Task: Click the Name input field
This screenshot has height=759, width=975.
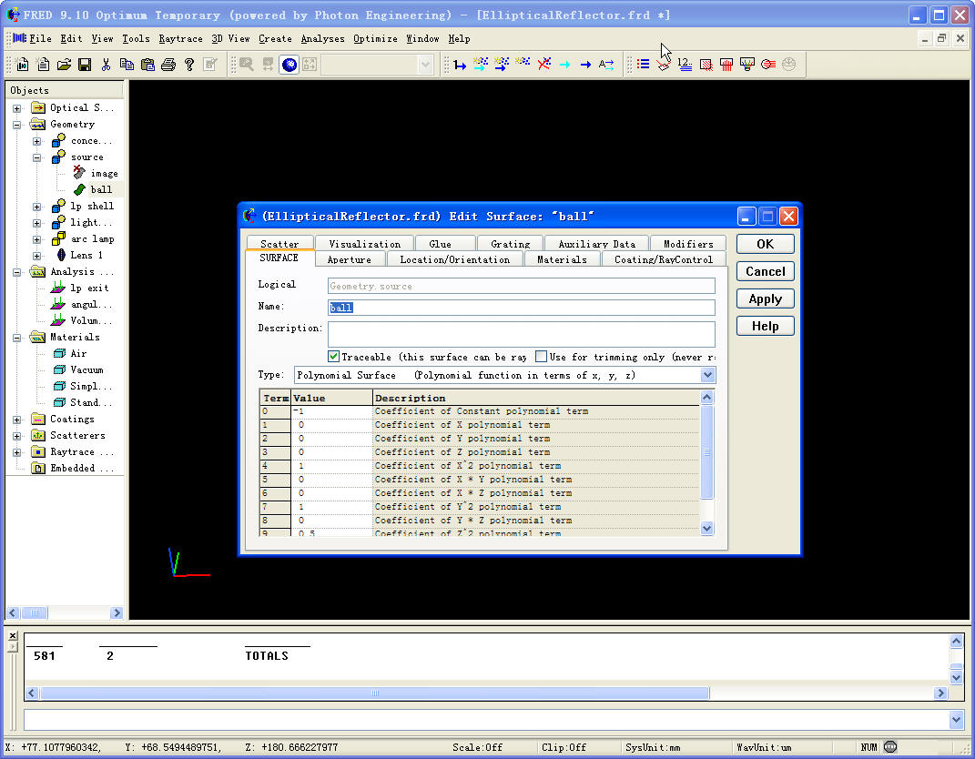Action: tap(521, 307)
